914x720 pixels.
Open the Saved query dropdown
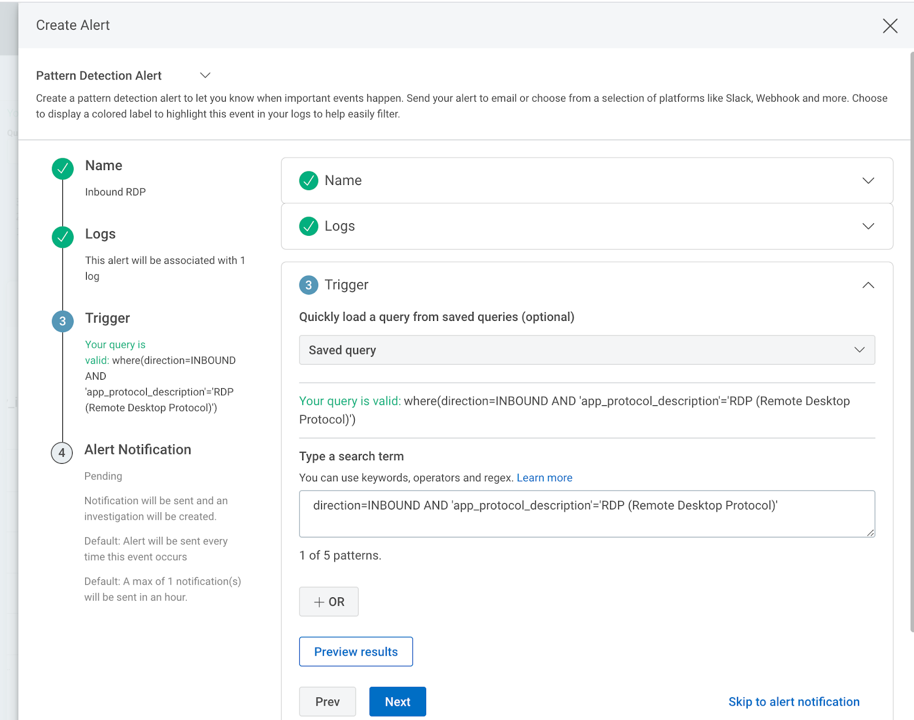587,350
